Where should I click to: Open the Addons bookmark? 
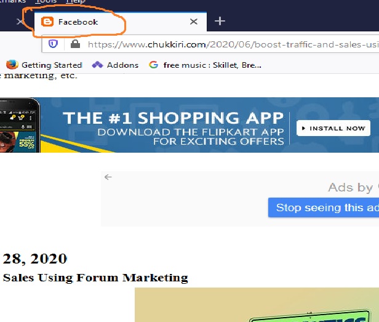click(x=122, y=65)
